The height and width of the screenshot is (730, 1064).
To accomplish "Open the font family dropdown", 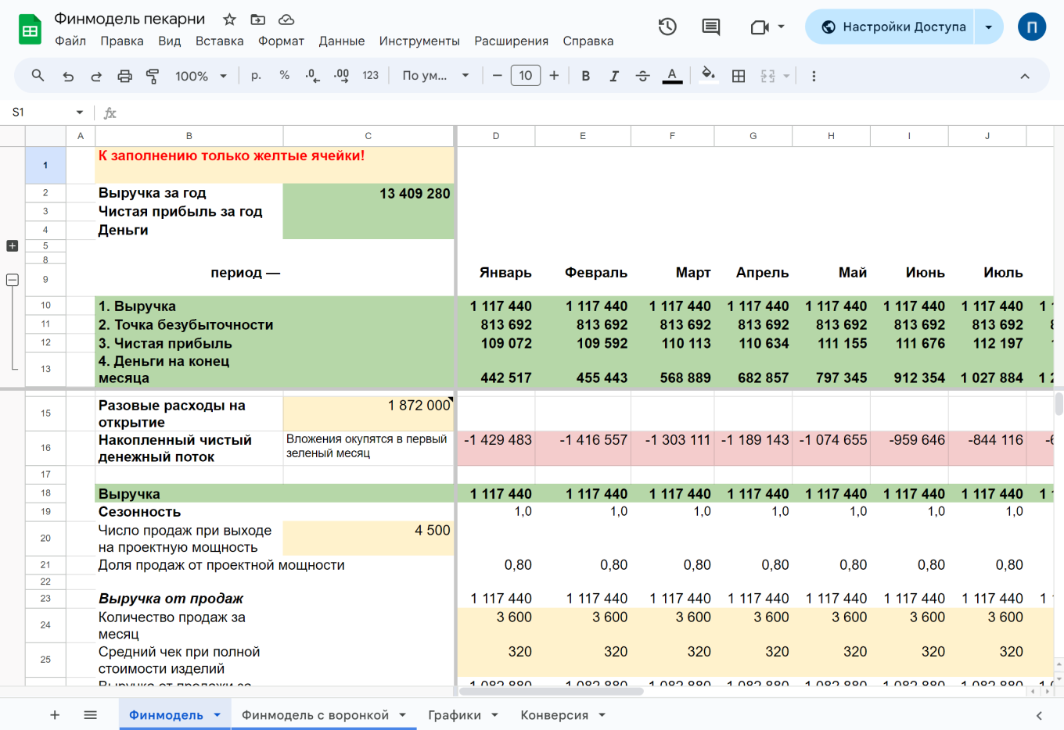I will coord(435,76).
